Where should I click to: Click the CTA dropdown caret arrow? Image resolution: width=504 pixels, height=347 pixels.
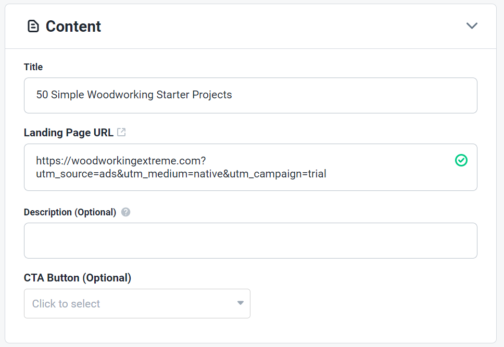240,303
